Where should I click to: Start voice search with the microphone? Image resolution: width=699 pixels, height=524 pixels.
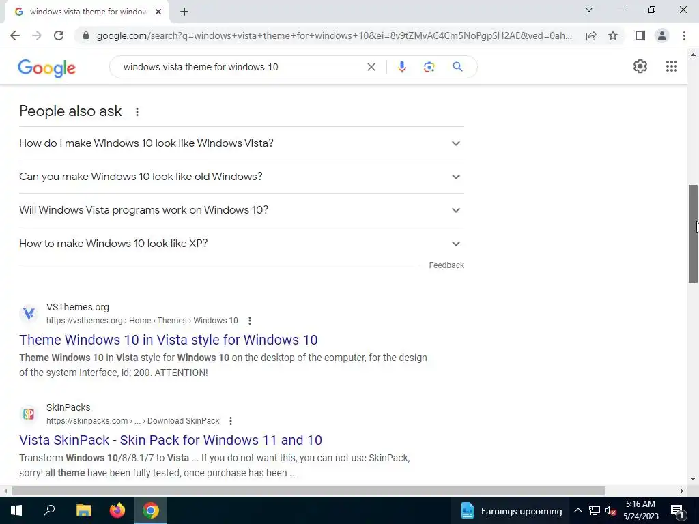pos(401,67)
